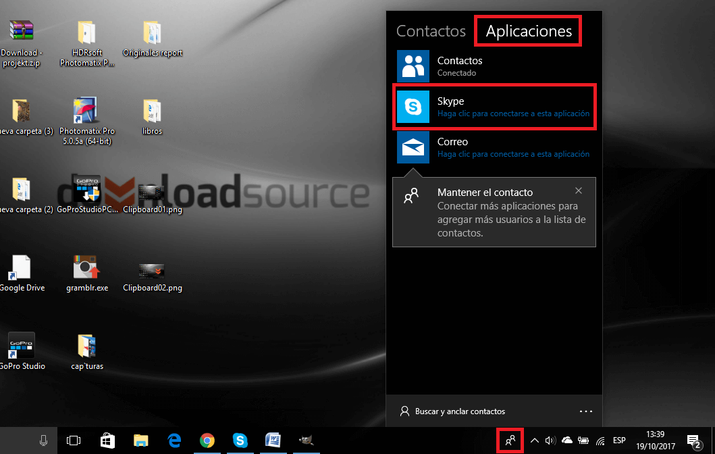Show hidden system tray icons chevron
715x454 pixels.
tap(535, 440)
